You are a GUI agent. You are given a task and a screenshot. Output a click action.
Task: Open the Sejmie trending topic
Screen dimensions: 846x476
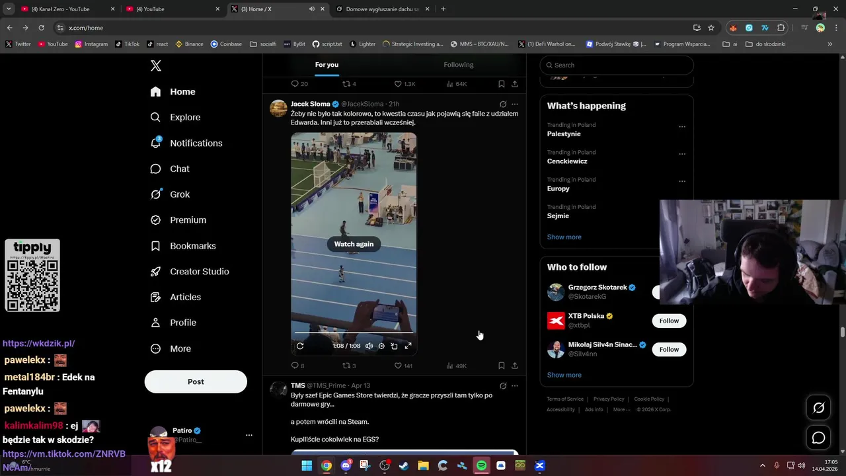(x=558, y=216)
